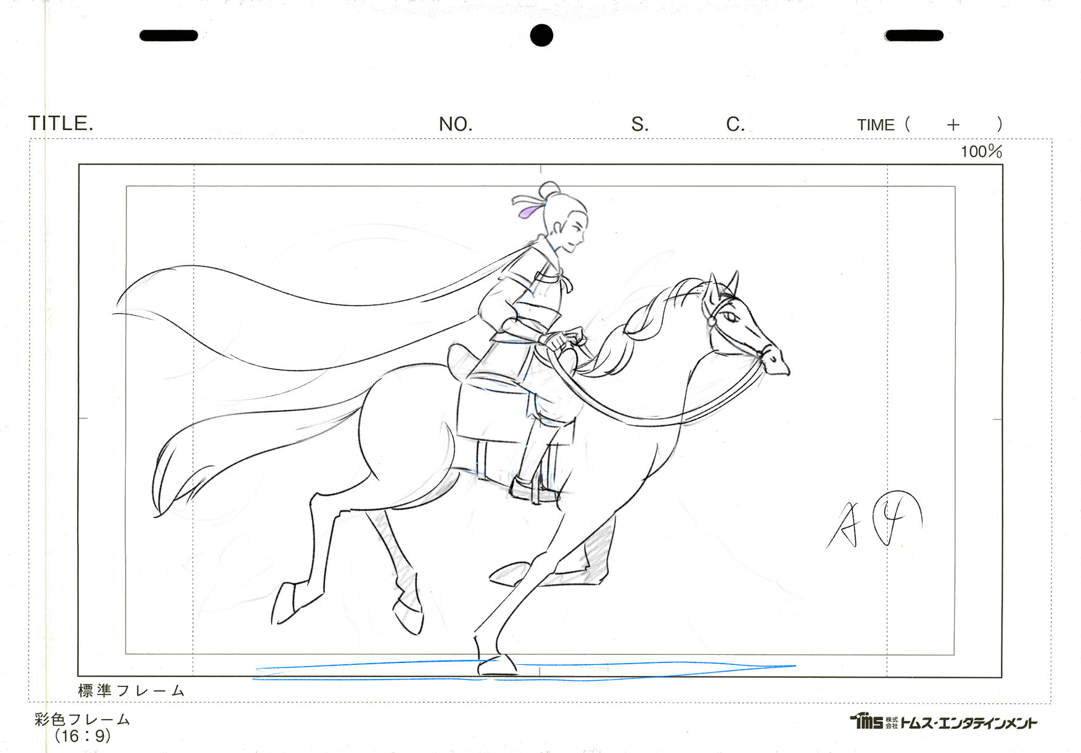Viewport: 1081px width, 753px height.
Task: Click the handwritten letter "A" cel mark
Action: point(845,524)
